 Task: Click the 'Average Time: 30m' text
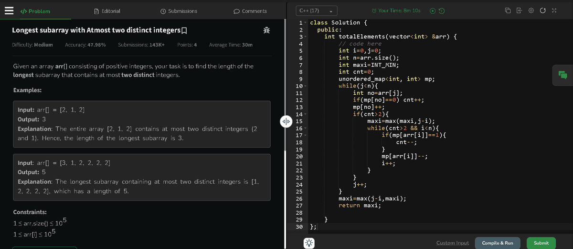(x=231, y=45)
